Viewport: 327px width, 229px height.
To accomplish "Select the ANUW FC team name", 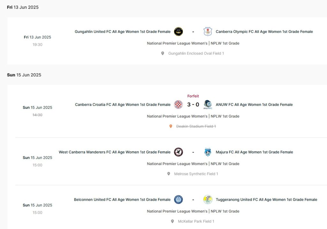I will click(x=254, y=105).
